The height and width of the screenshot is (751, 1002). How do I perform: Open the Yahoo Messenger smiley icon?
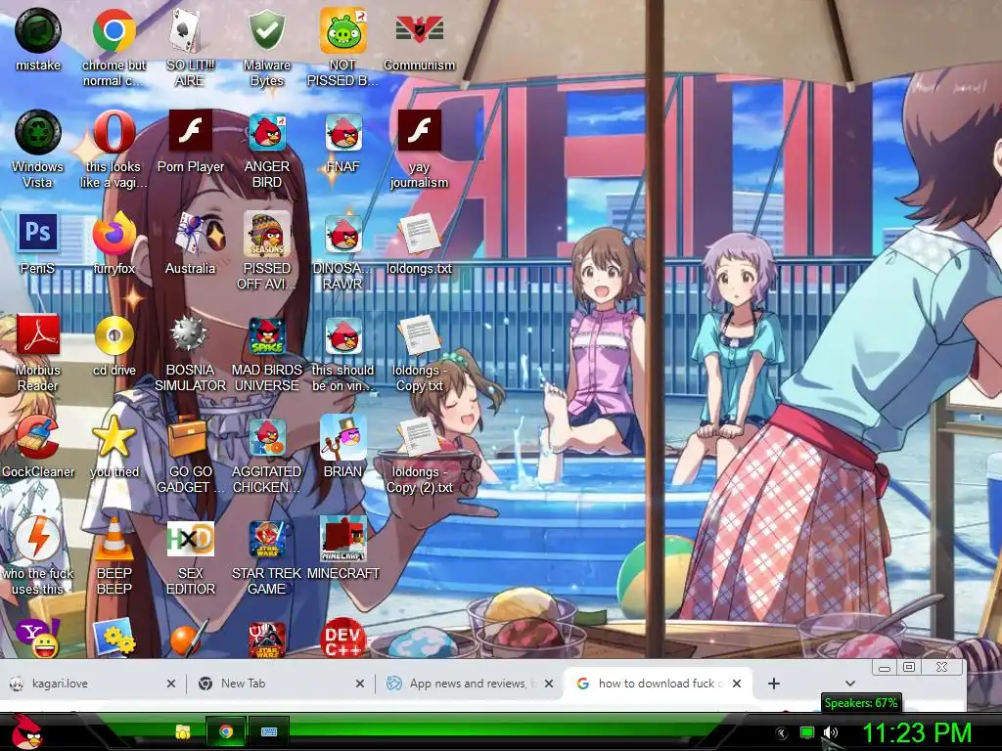pyautogui.click(x=38, y=638)
